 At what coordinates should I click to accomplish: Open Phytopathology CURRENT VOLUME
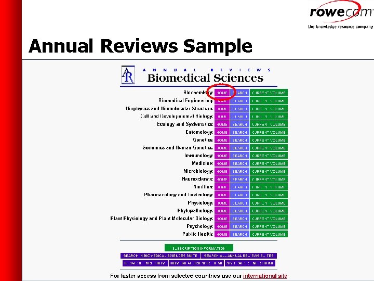(x=269, y=211)
